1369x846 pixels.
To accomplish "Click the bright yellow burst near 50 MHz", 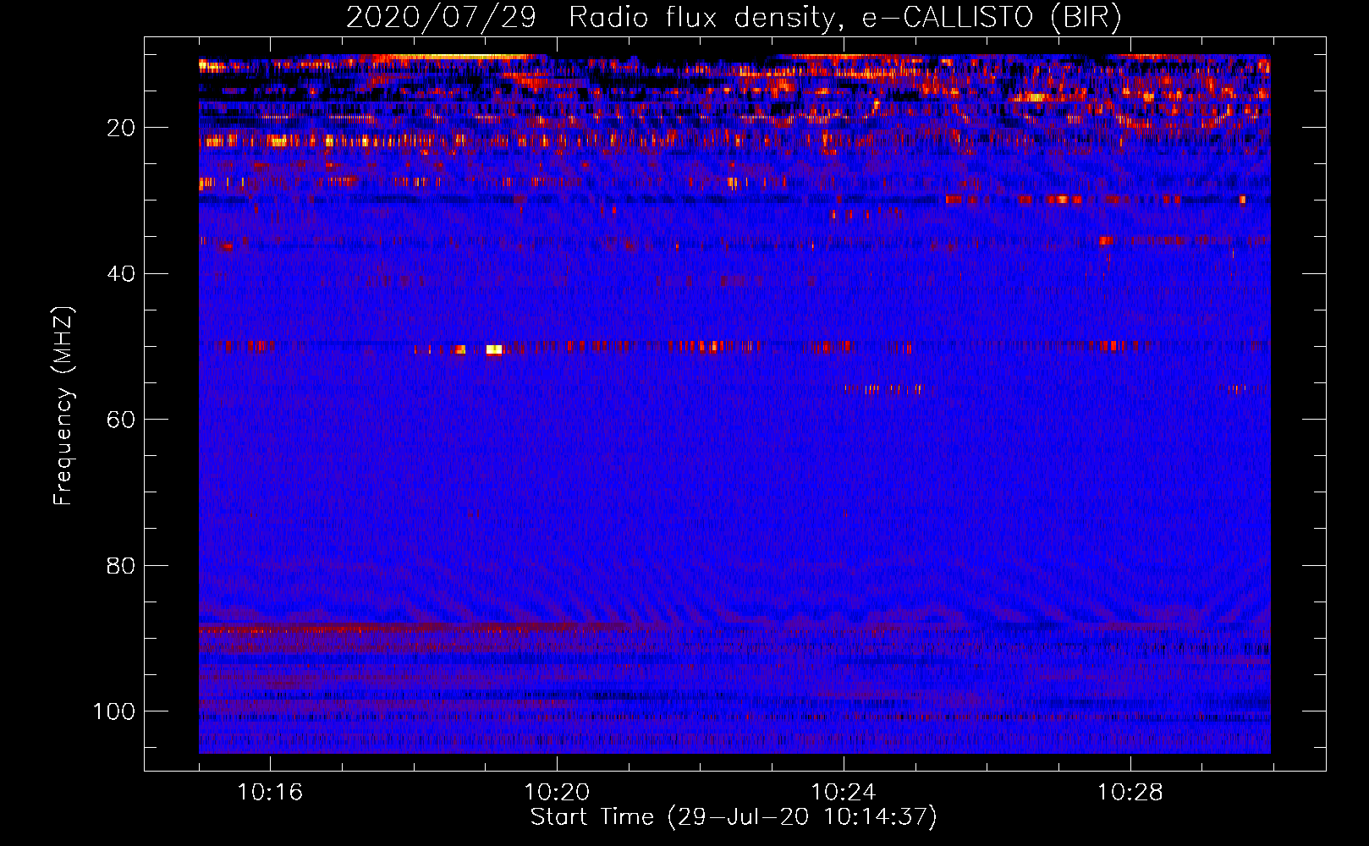I will coord(494,349).
